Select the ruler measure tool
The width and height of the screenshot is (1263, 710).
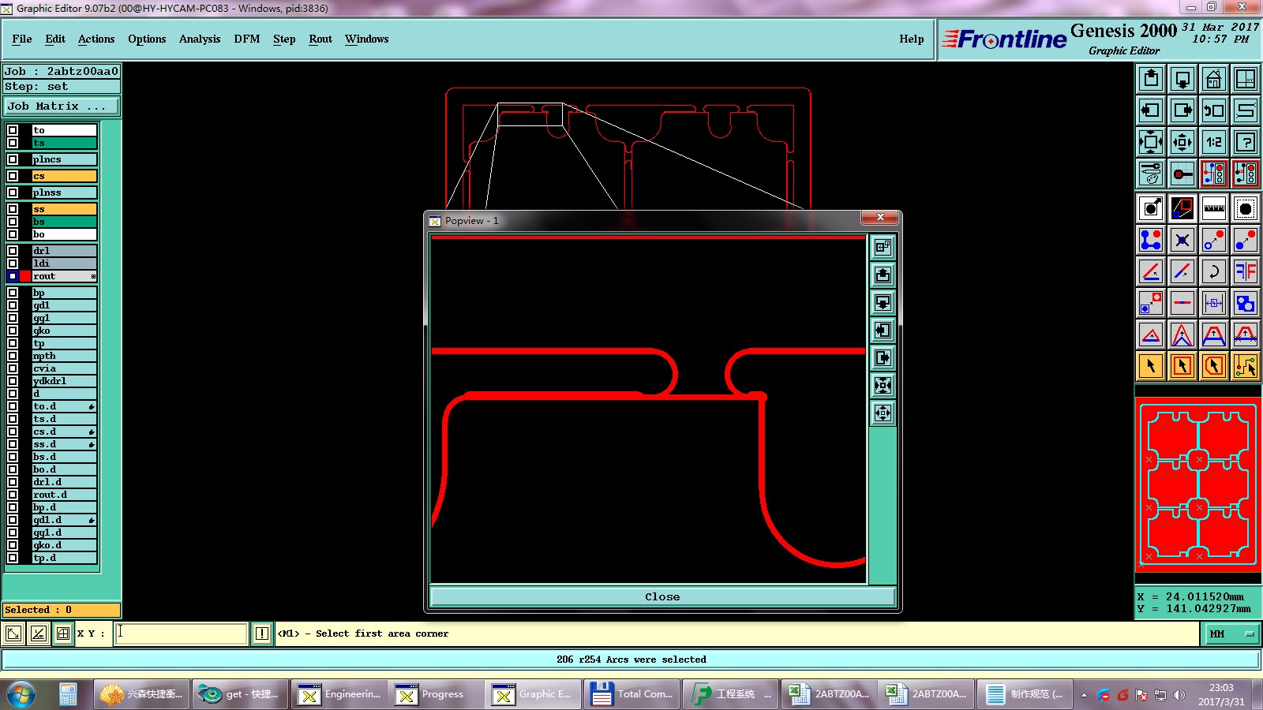(x=1214, y=208)
